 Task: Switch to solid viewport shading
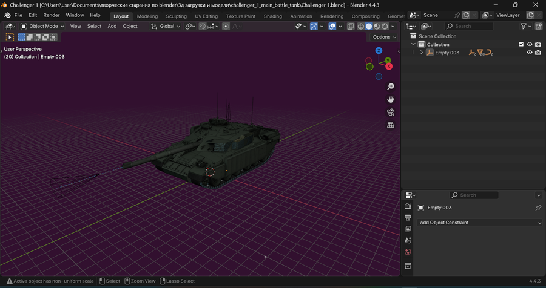369,27
